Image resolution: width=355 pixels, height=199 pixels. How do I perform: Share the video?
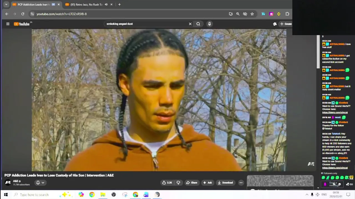(191, 182)
